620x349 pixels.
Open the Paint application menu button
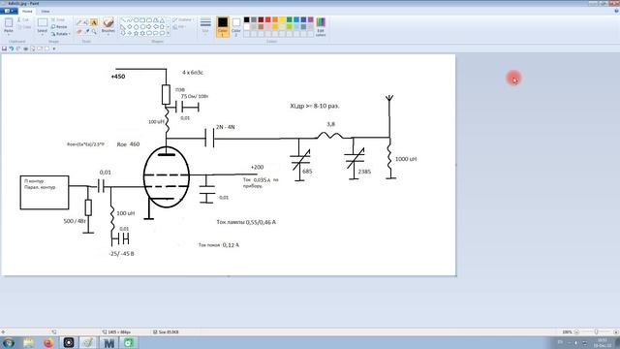pos(9,11)
